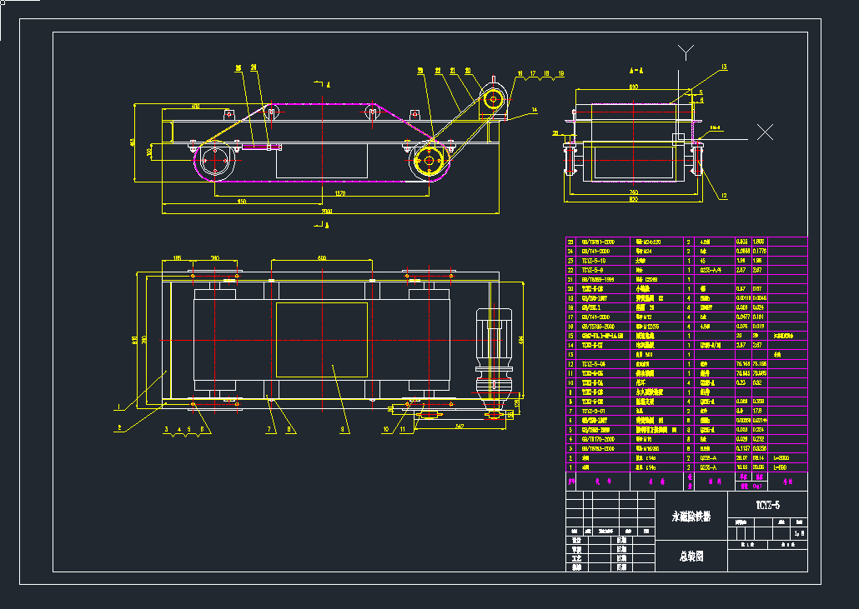Click the 永磁除铁器 title text
The height and width of the screenshot is (609, 859).
click(691, 517)
